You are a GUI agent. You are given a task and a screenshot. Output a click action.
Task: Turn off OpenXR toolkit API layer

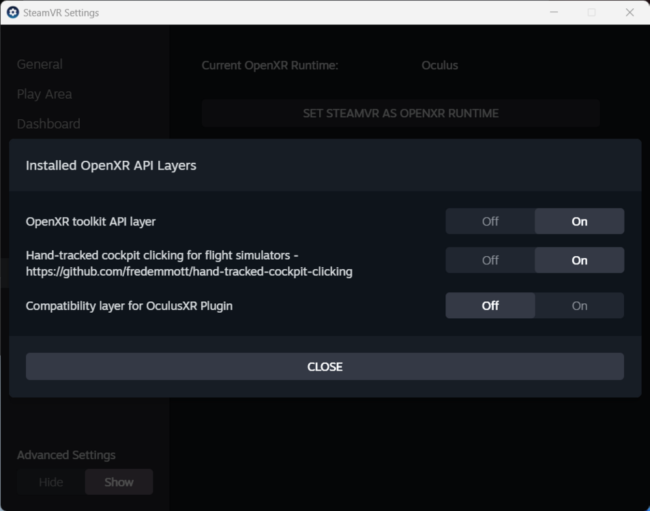point(490,221)
